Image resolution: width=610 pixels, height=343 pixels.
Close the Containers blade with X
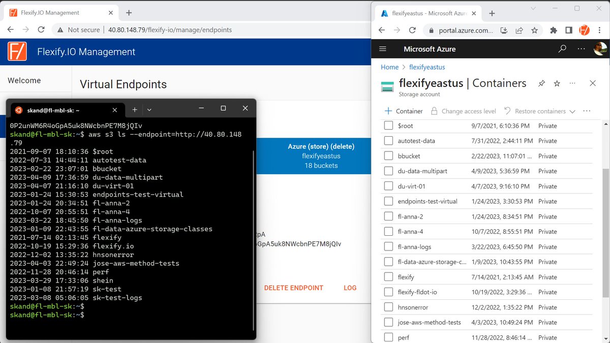tap(592, 83)
